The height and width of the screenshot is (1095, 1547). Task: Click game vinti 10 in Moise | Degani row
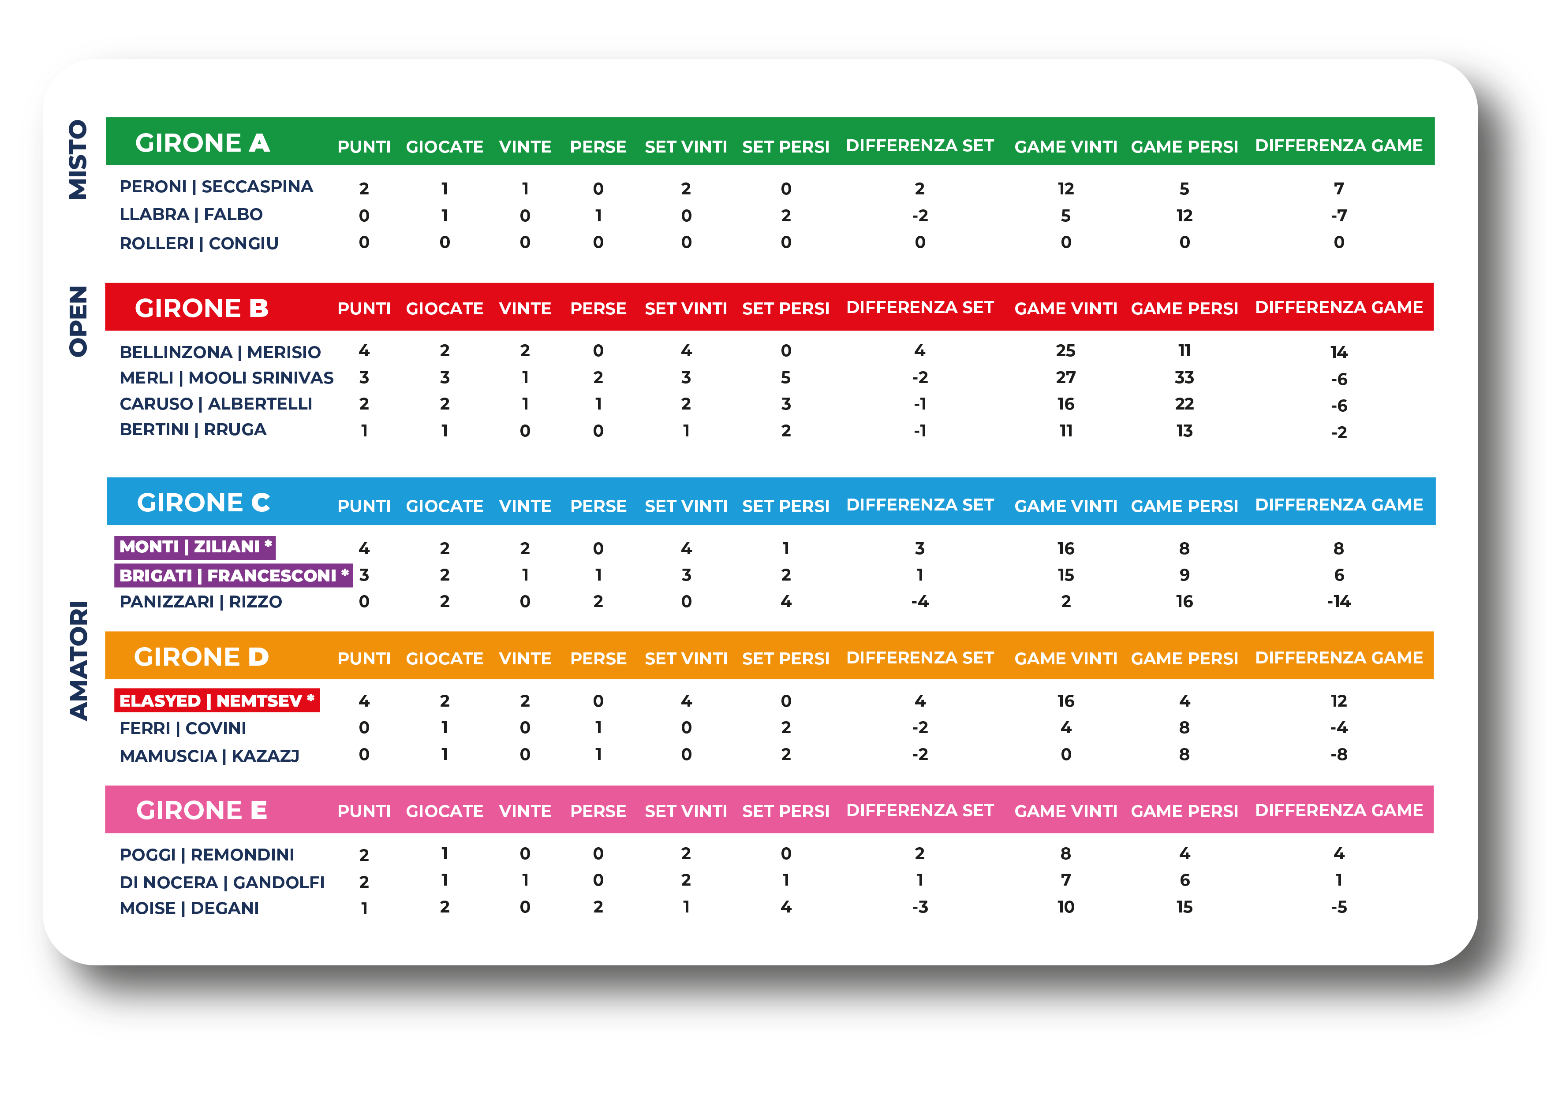[x=1065, y=907]
